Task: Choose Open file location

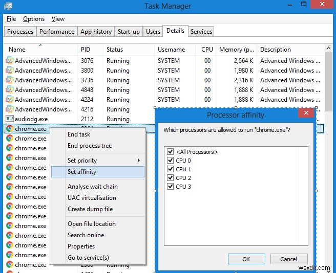Action: tap(98, 224)
